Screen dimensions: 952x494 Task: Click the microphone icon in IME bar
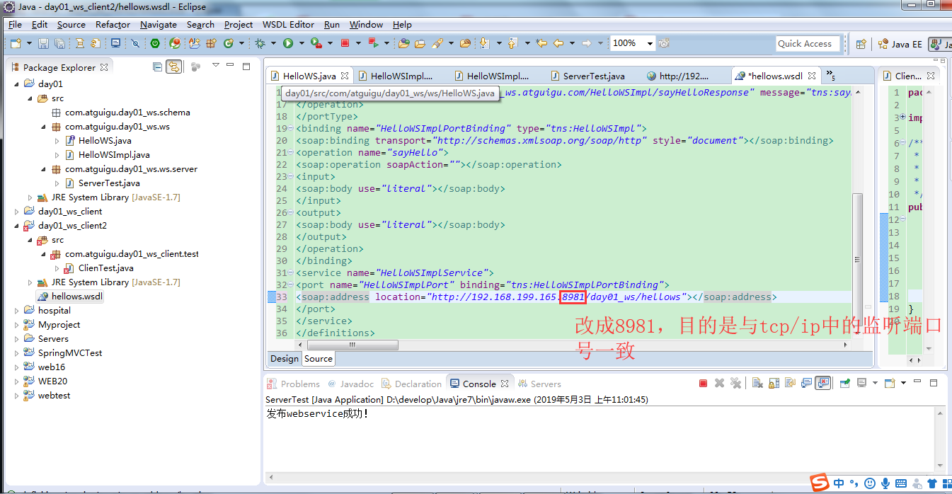tap(885, 483)
